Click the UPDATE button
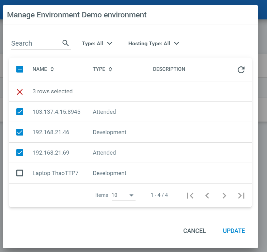Screen dimensions: 267x252 [234, 231]
